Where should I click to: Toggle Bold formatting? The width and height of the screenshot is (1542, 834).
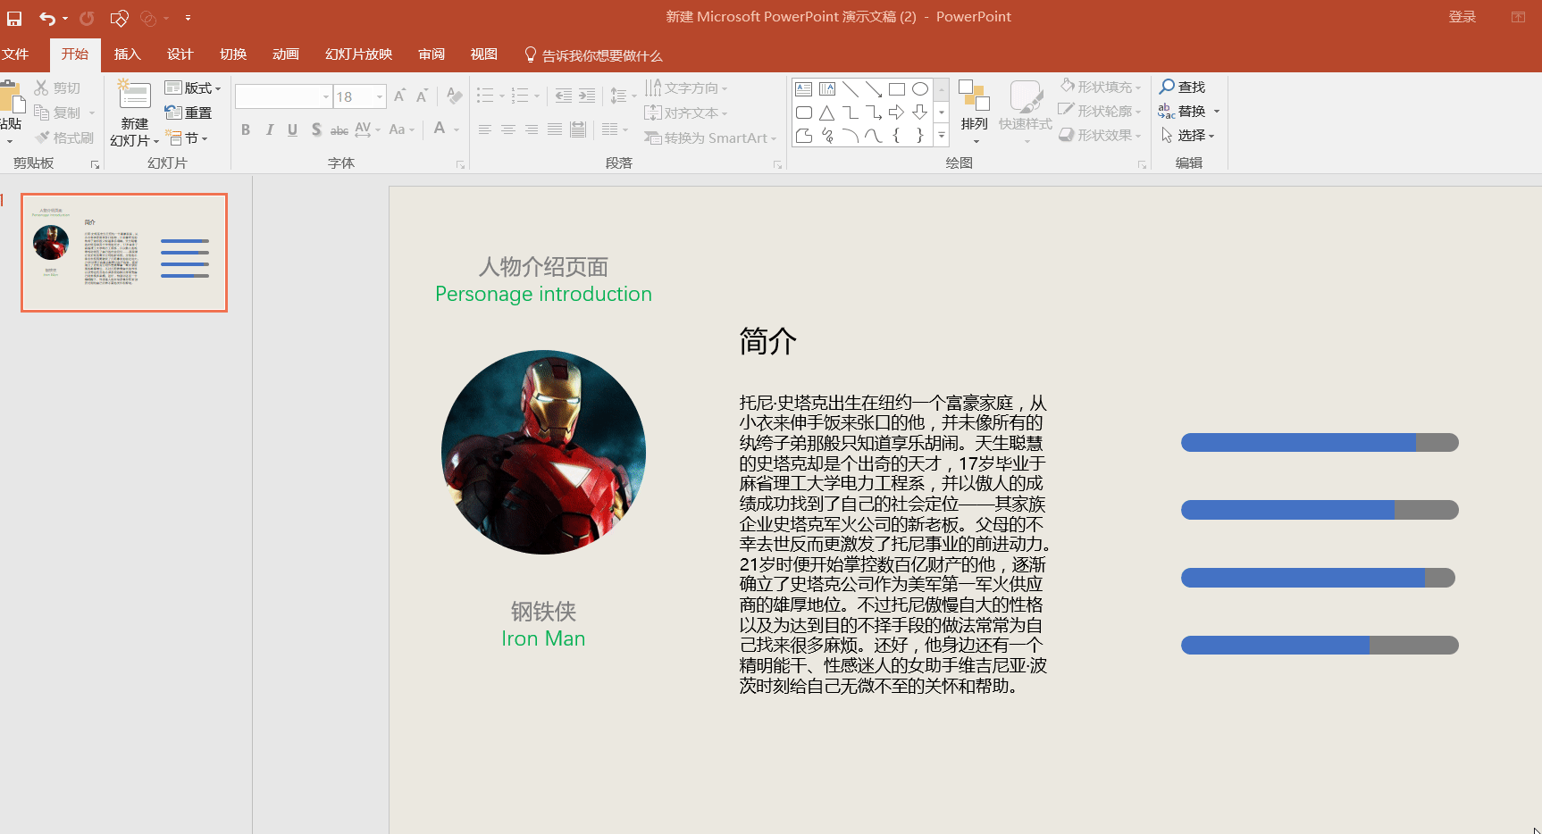pos(246,129)
